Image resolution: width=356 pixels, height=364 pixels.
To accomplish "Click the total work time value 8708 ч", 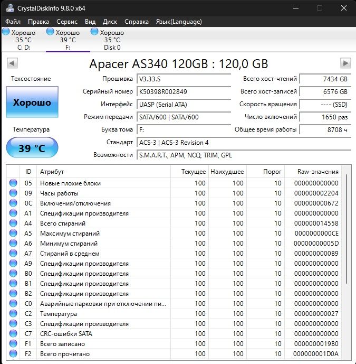I will [325, 129].
